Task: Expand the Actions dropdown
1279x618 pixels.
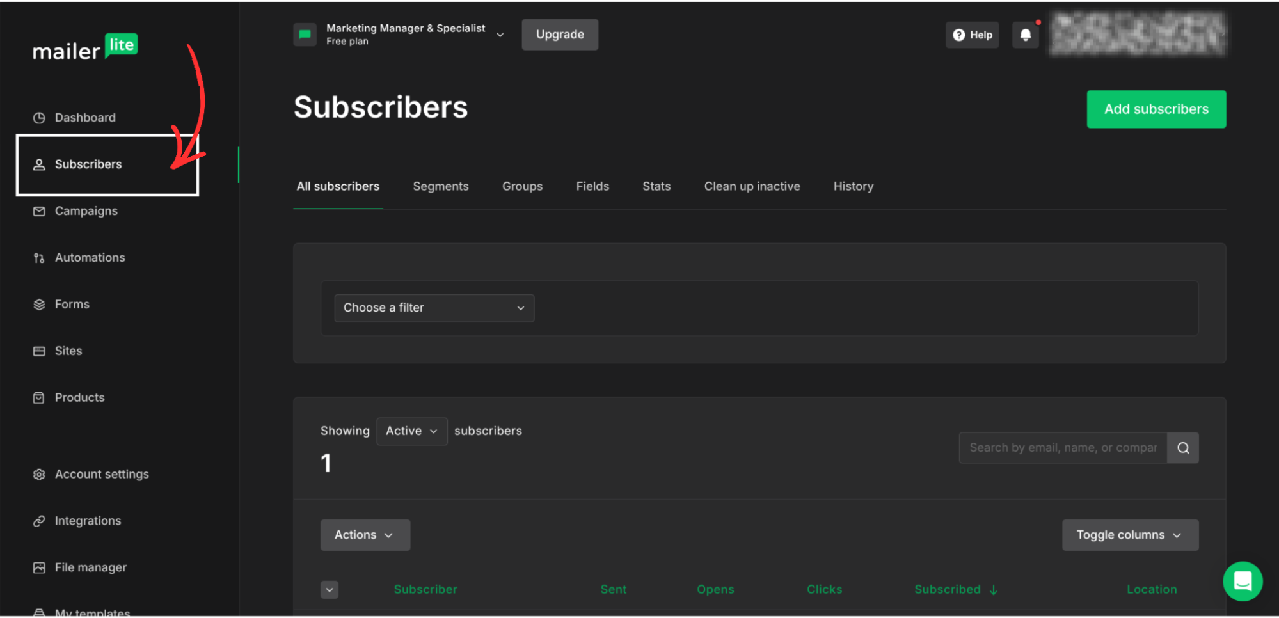Action: pyautogui.click(x=365, y=535)
